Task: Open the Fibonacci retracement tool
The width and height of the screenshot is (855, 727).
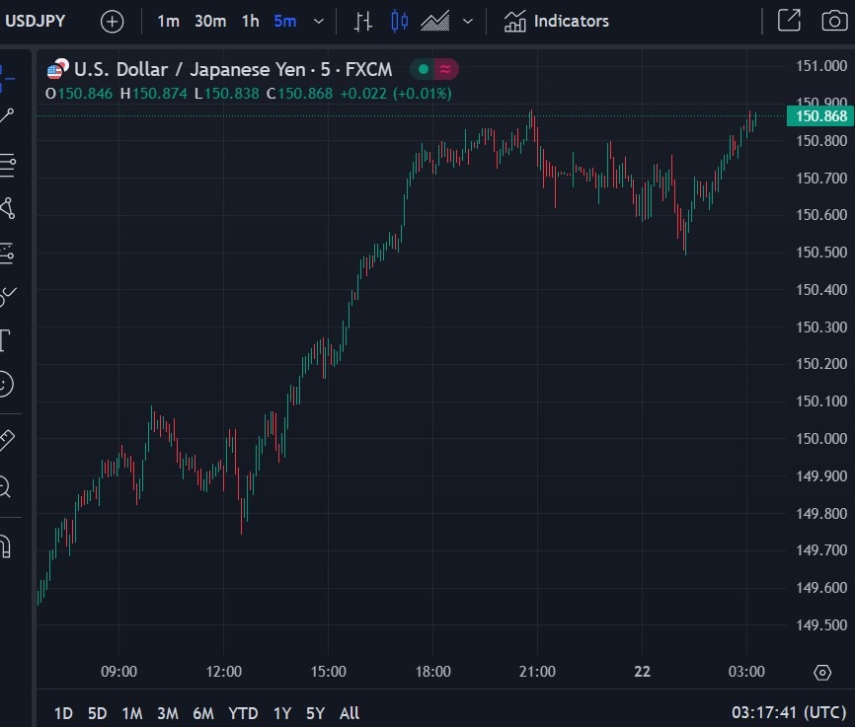Action: pyautogui.click(x=7, y=164)
